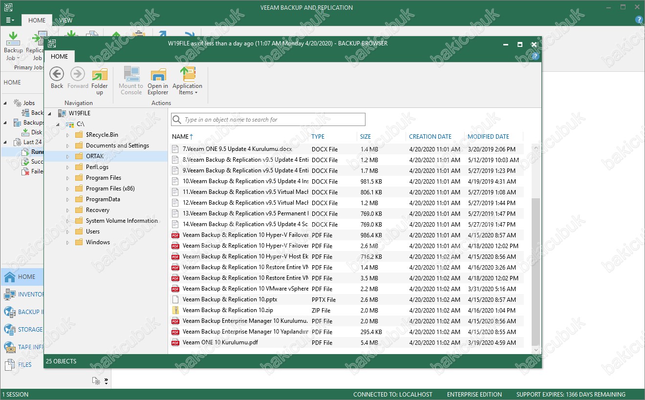Image resolution: width=645 pixels, height=400 pixels.
Task: Select the 8.Veeam Backup & Replication docx file
Action: 246,160
